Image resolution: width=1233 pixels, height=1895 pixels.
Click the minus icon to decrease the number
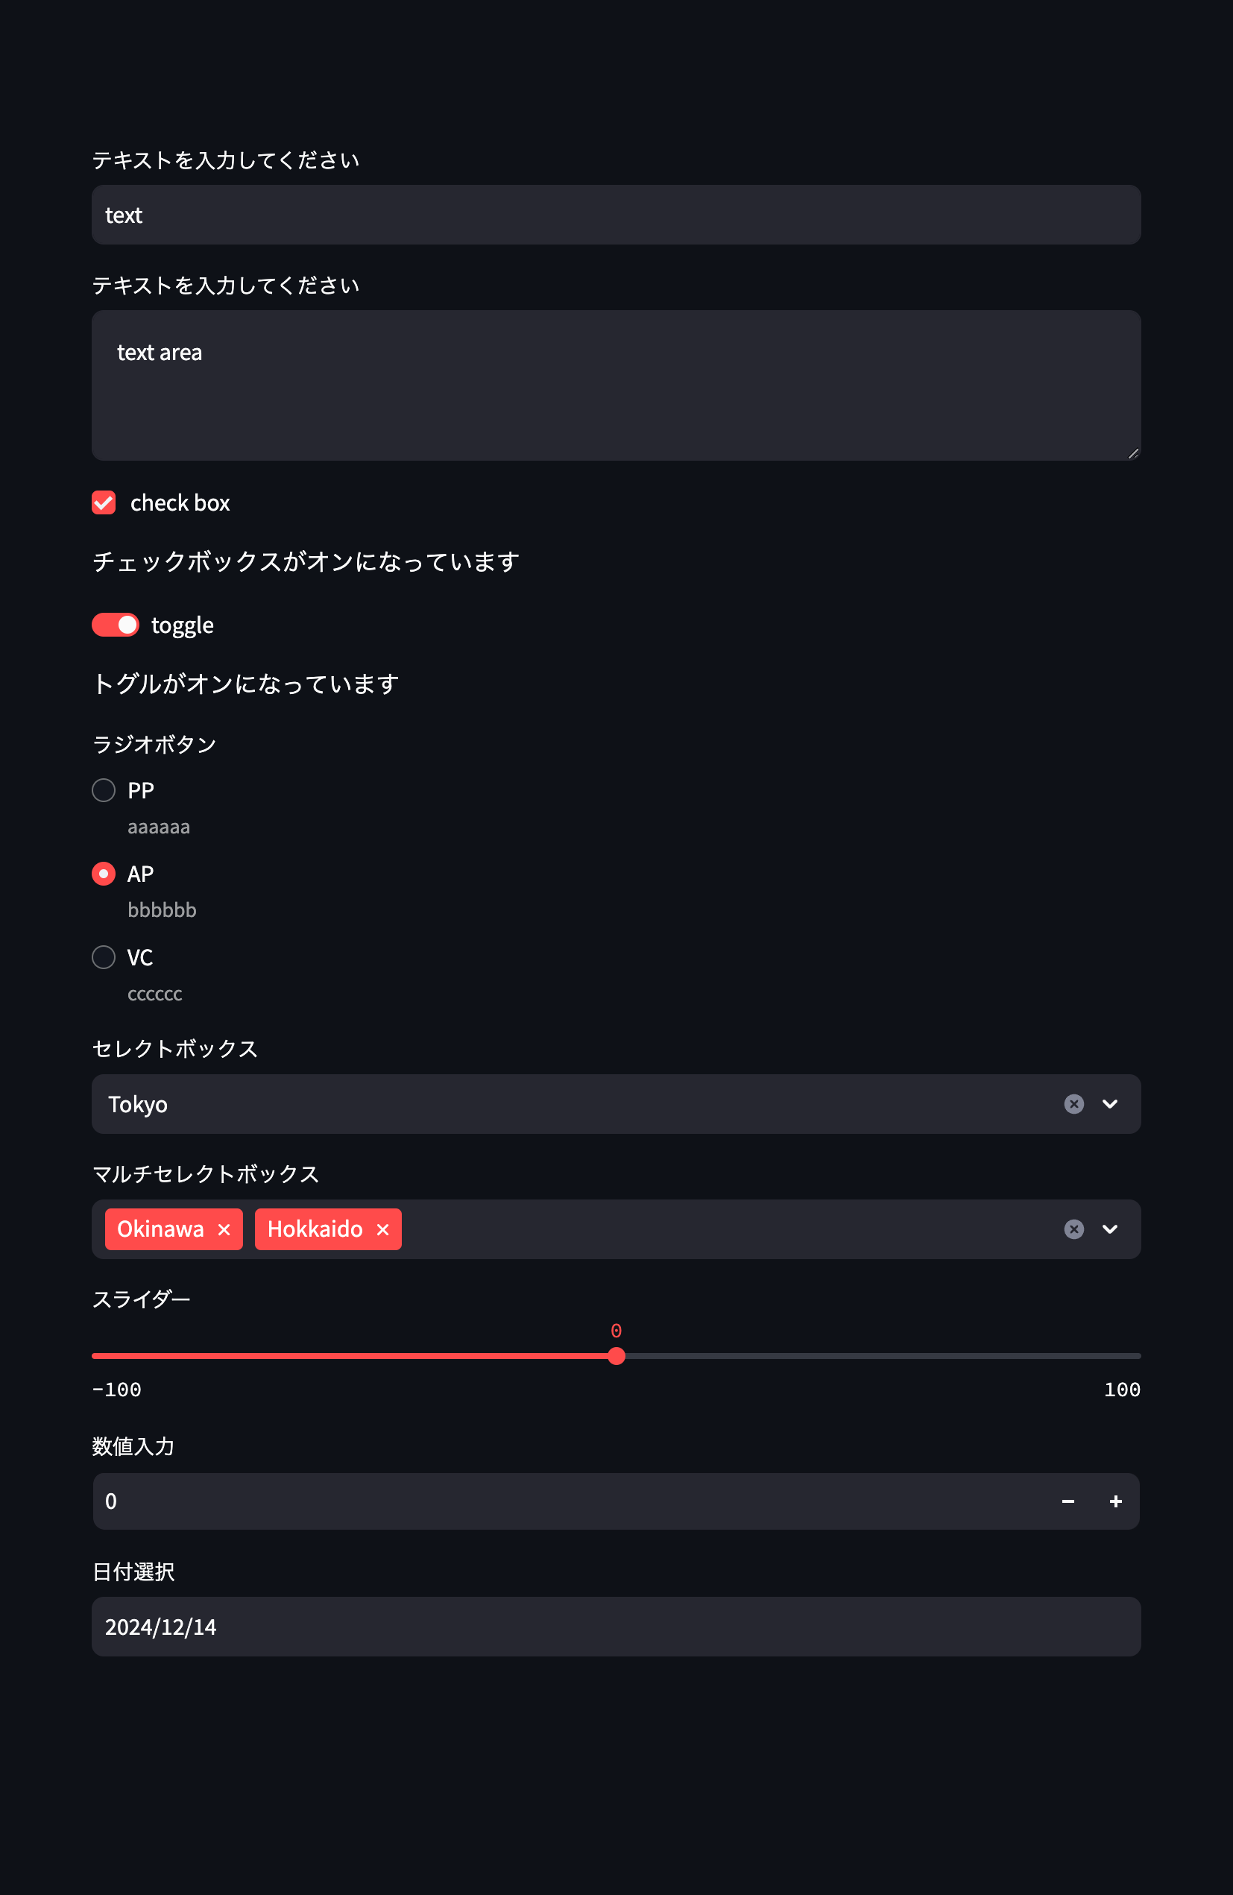pos(1068,1501)
